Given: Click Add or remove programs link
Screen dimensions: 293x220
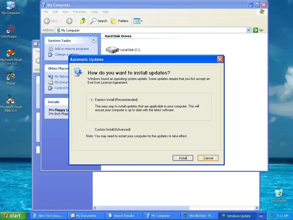Looking at the screenshot, I should point(72,49).
